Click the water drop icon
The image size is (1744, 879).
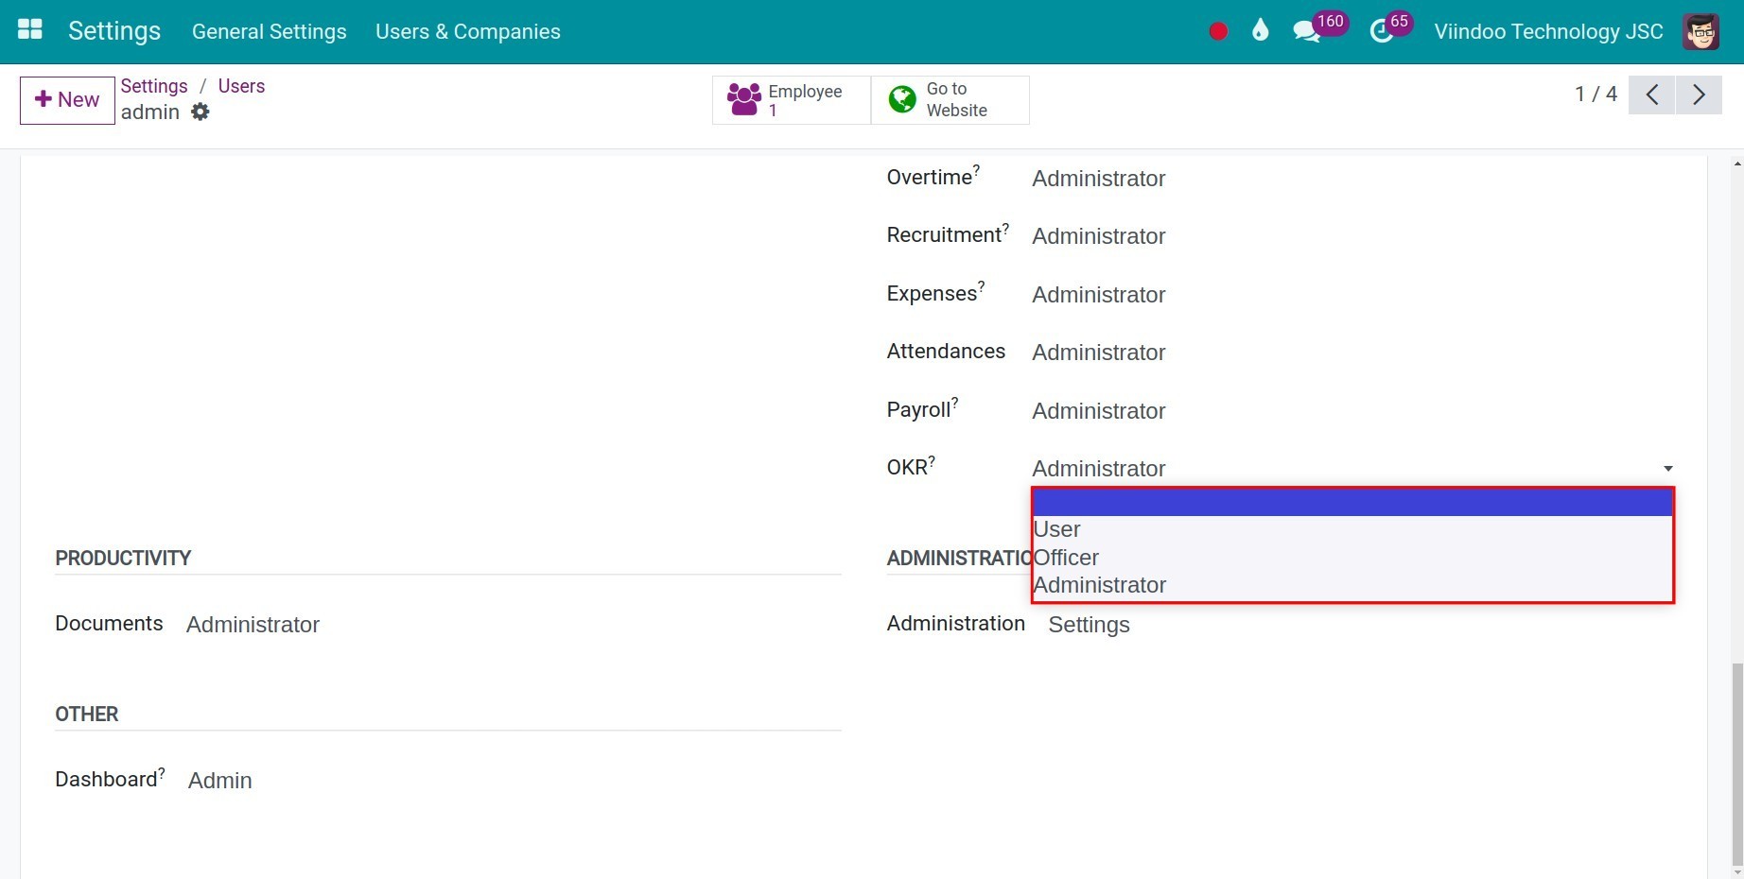point(1260,31)
